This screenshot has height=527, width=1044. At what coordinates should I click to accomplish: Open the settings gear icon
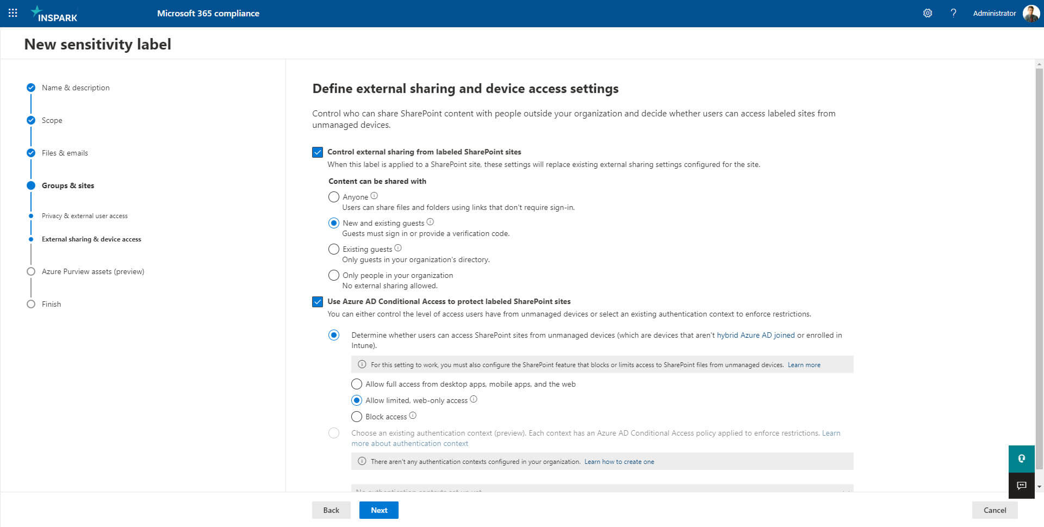[x=928, y=13]
